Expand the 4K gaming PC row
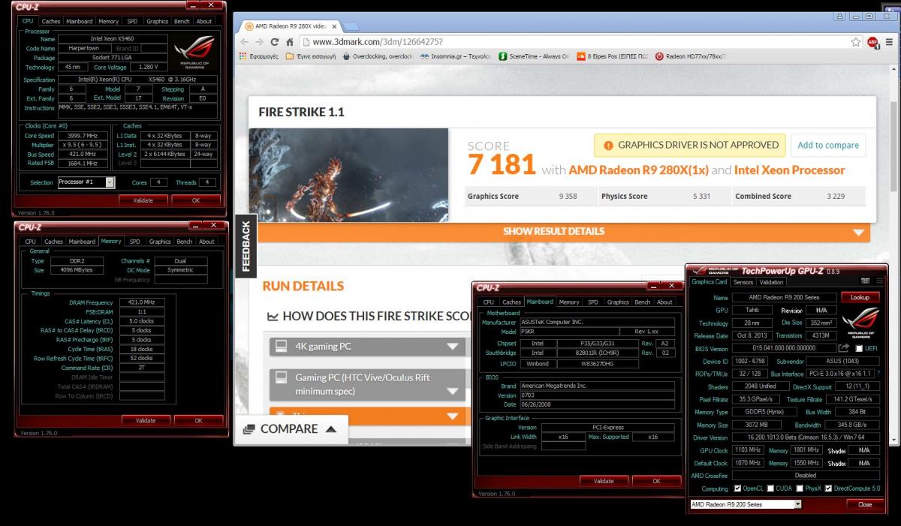Viewport: 901px width, 526px height. pyautogui.click(x=366, y=347)
